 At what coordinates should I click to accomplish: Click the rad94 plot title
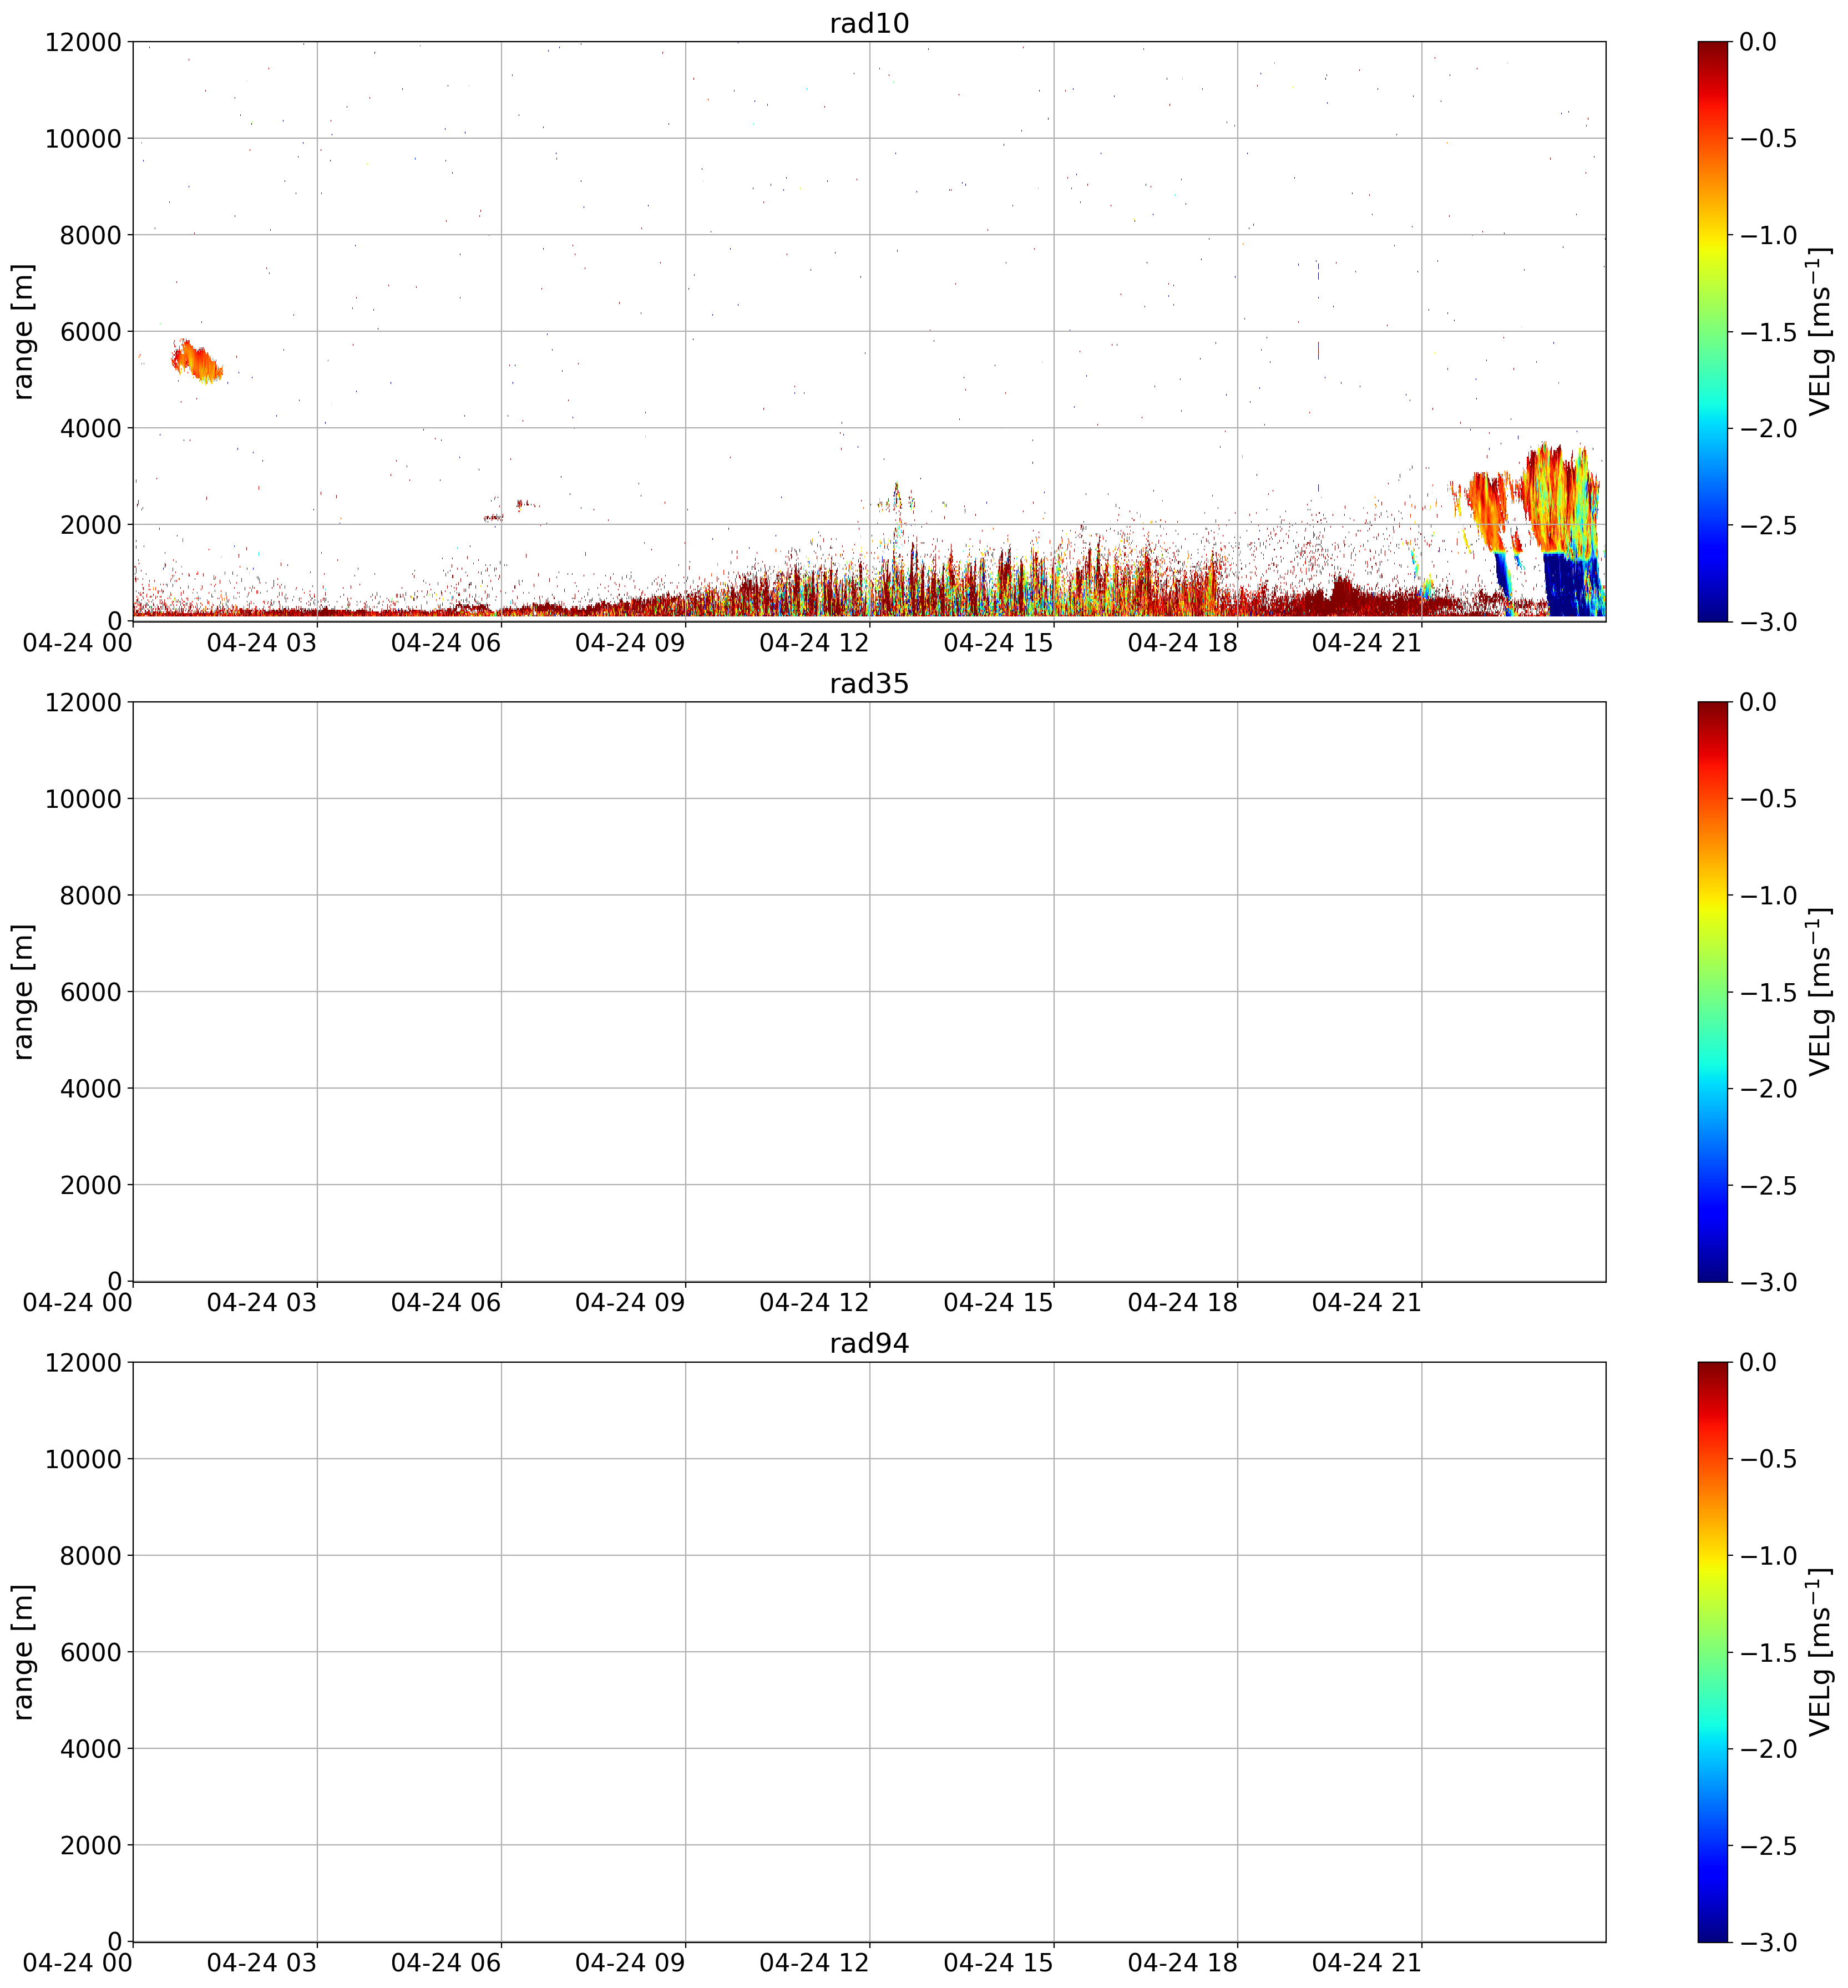click(x=869, y=1344)
